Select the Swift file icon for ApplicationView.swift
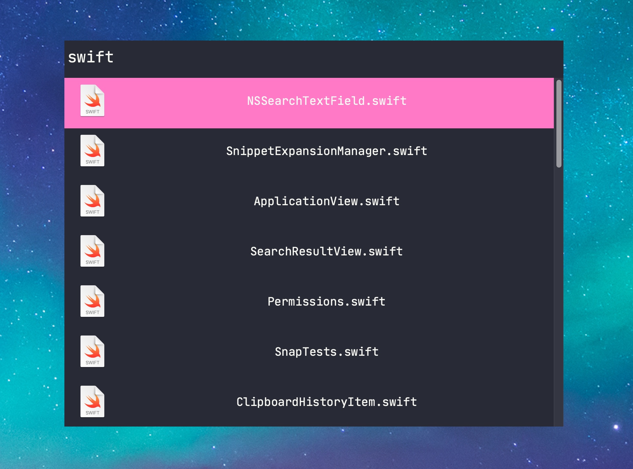 point(92,201)
